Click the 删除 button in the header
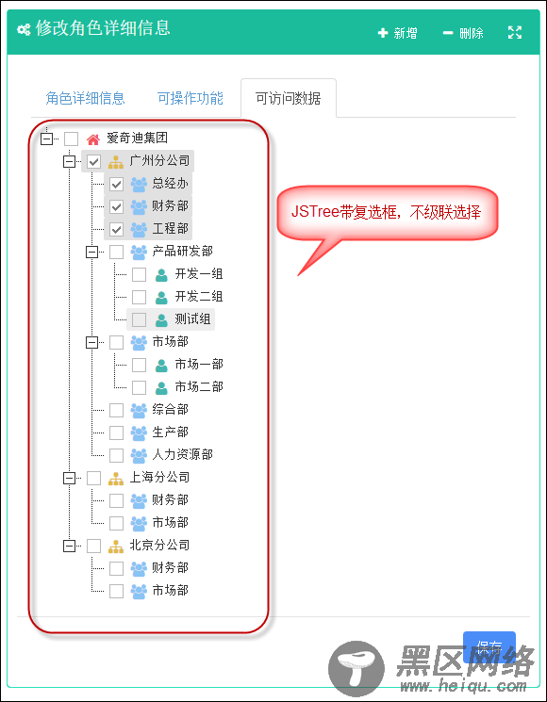The height and width of the screenshot is (702, 547). tap(463, 33)
